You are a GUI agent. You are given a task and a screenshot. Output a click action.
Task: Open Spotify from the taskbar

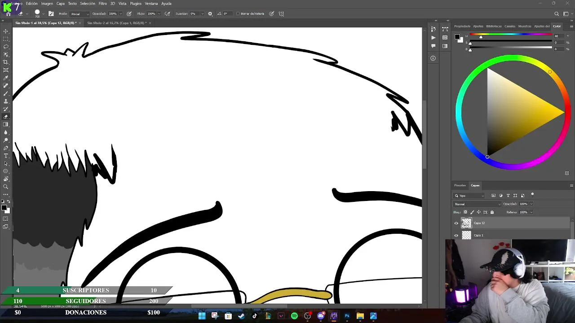tap(294, 316)
